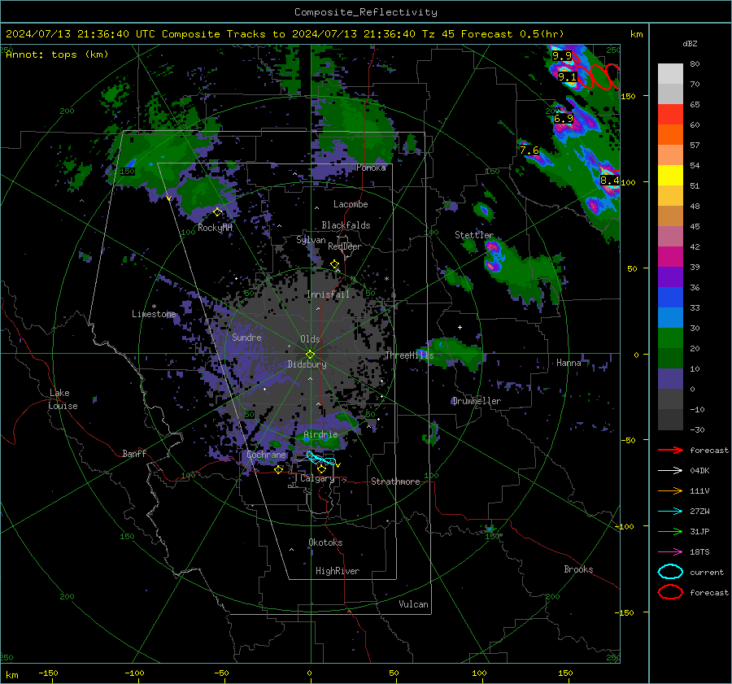Click the Strathmore city label

pyautogui.click(x=395, y=481)
